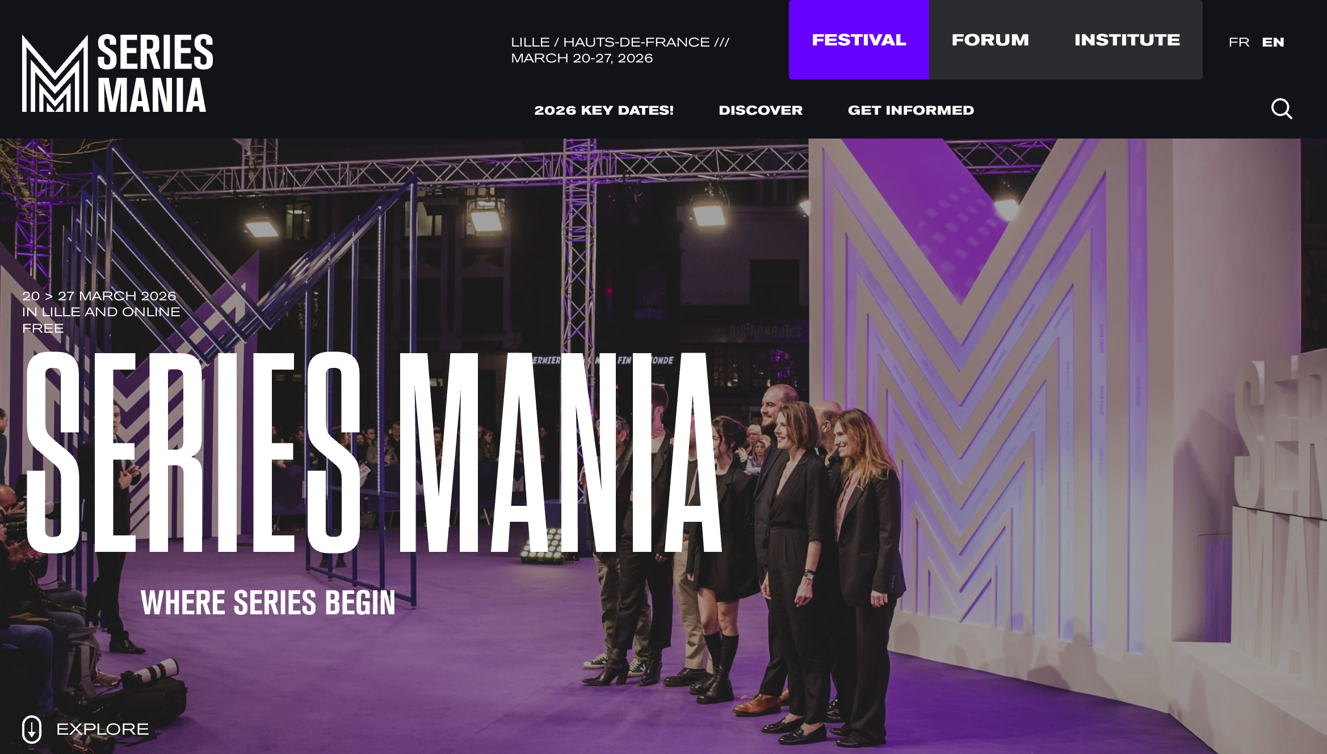Click the Series Mania header logo wordmark

[155, 73]
